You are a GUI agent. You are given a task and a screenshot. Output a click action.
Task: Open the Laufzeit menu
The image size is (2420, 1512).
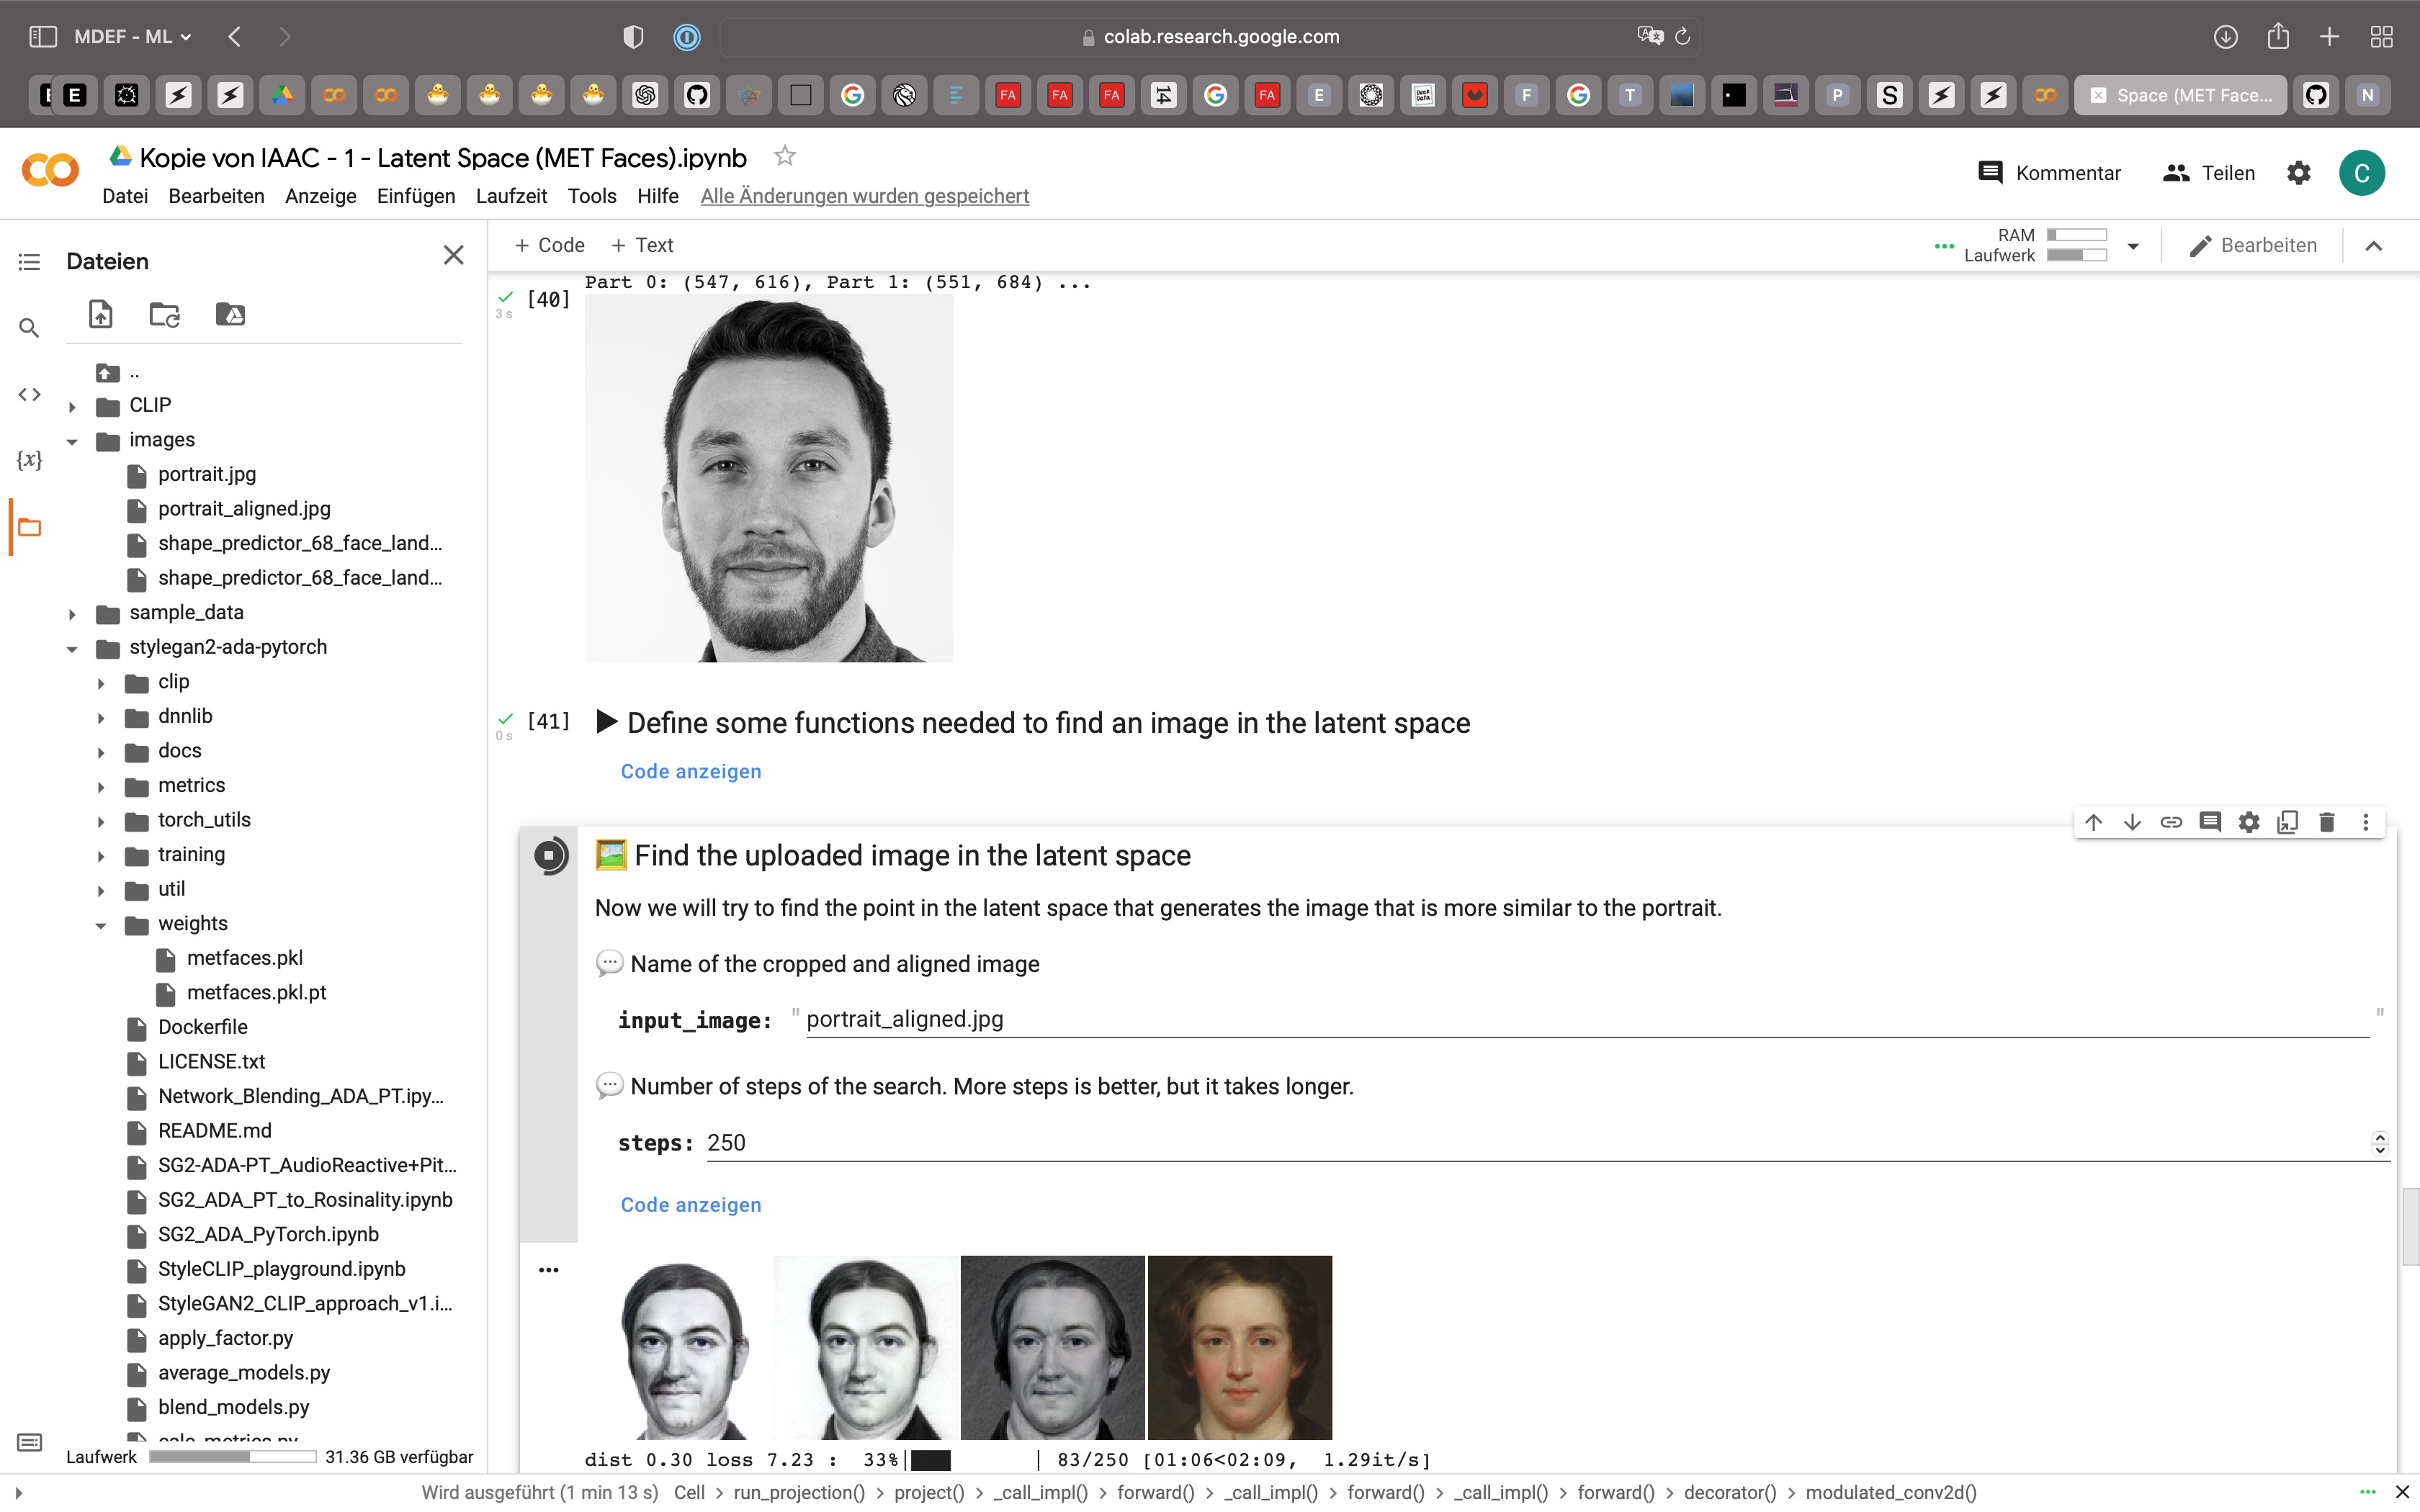pos(511,196)
